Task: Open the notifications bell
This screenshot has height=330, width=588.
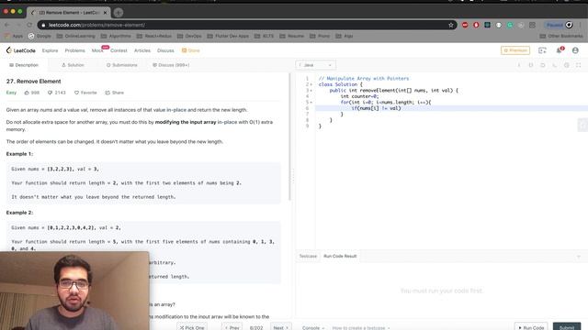Action: coord(560,50)
